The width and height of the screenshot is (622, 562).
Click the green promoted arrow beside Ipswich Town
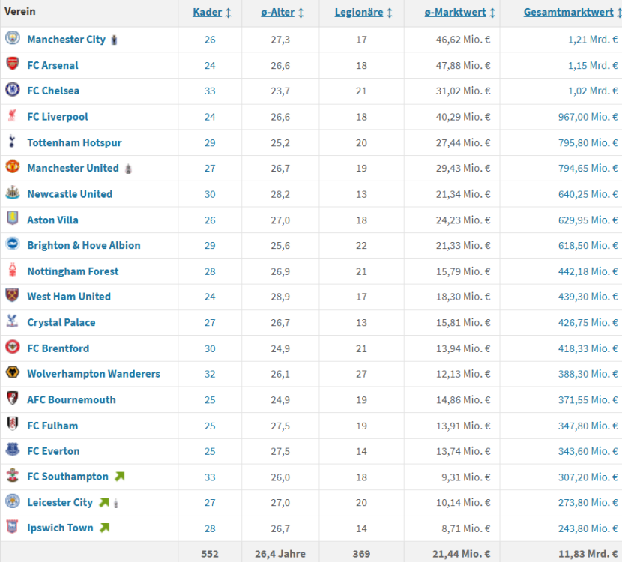point(105,528)
